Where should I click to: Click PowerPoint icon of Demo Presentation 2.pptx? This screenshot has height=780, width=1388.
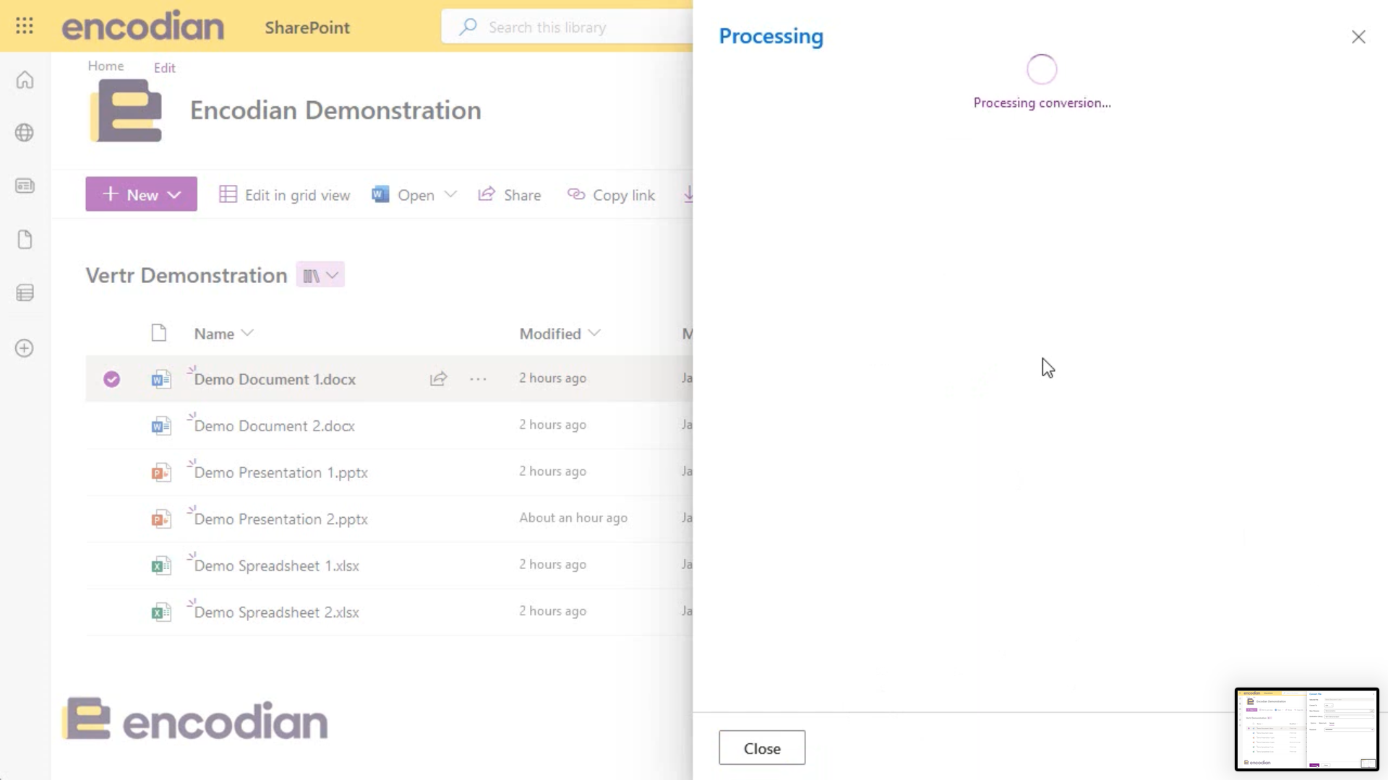[x=160, y=519]
